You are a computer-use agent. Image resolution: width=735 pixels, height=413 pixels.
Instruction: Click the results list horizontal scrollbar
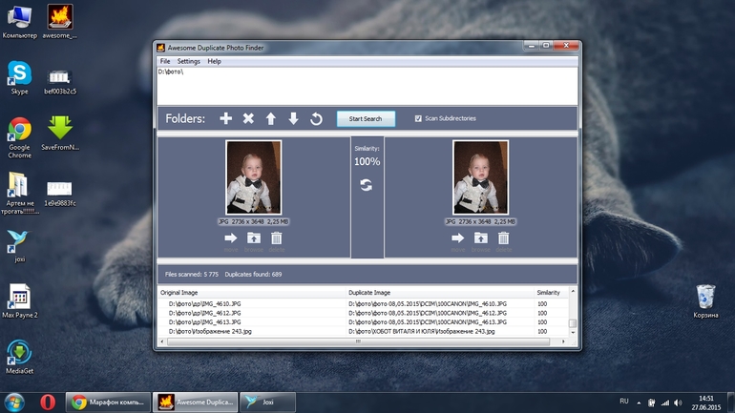(361, 340)
